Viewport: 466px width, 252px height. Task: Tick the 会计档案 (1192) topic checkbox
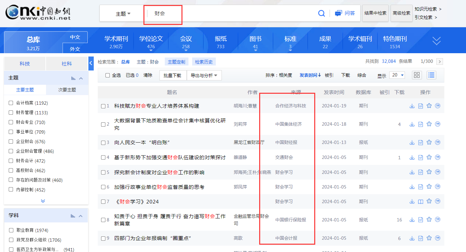(11, 103)
